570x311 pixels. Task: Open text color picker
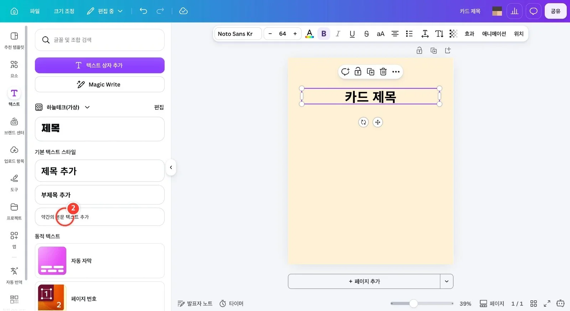pos(310,34)
